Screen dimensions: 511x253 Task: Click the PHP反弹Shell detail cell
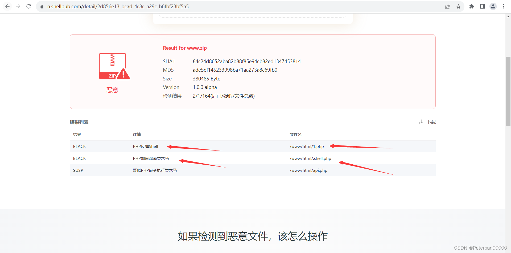[145, 146]
